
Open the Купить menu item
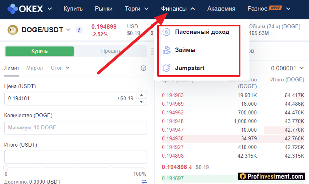(x=73, y=9)
